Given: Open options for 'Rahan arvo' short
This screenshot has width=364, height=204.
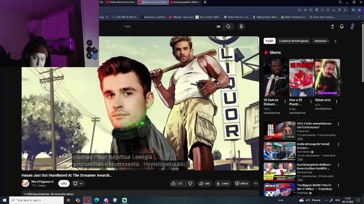Looking at the screenshot, I should click(336, 101).
